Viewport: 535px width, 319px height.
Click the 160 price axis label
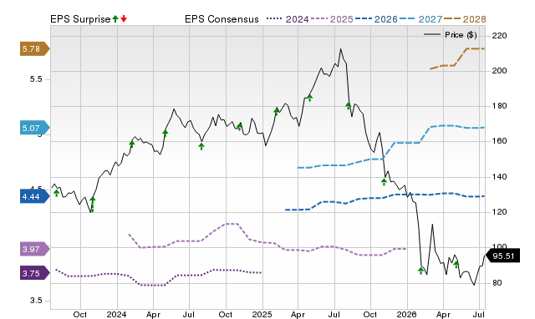pyautogui.click(x=500, y=141)
